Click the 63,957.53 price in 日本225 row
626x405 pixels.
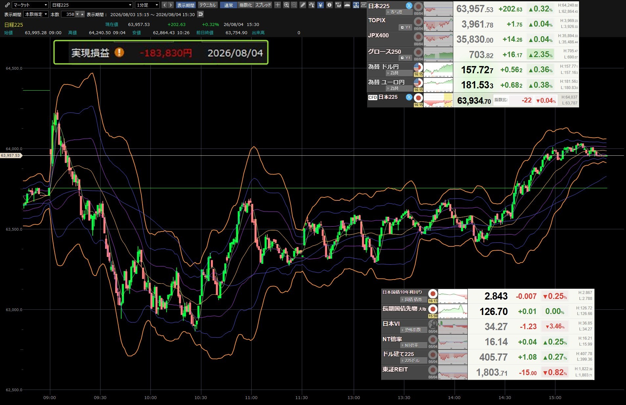[475, 9]
